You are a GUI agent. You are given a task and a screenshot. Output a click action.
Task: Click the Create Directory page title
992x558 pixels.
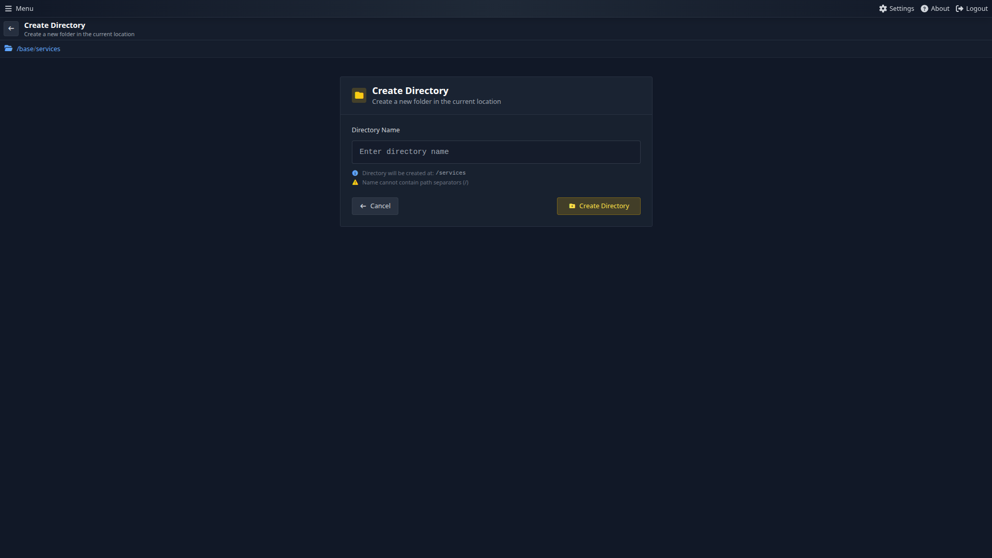tap(55, 25)
